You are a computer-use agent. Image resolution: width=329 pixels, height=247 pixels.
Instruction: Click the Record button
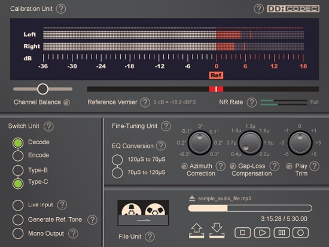click(300, 233)
